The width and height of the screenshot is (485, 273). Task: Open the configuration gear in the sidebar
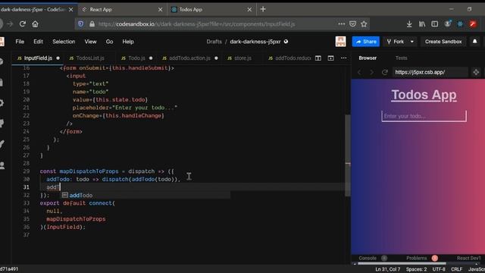coord(2,103)
